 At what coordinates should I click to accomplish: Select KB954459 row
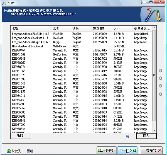[x=81, y=100]
